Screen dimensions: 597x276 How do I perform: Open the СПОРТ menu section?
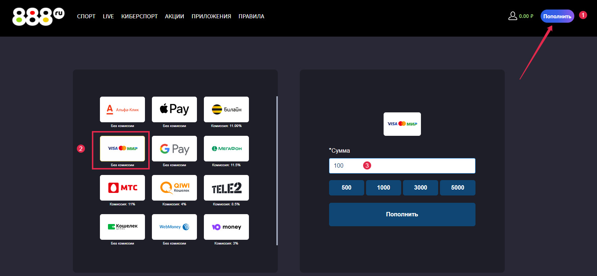86,16
